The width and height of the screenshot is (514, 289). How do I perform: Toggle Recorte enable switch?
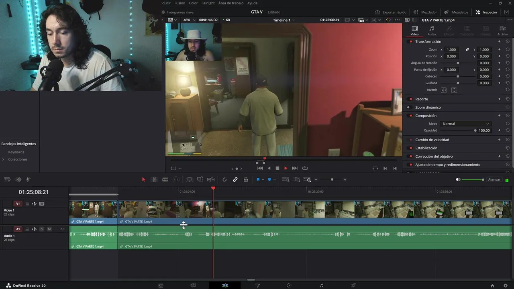410,99
